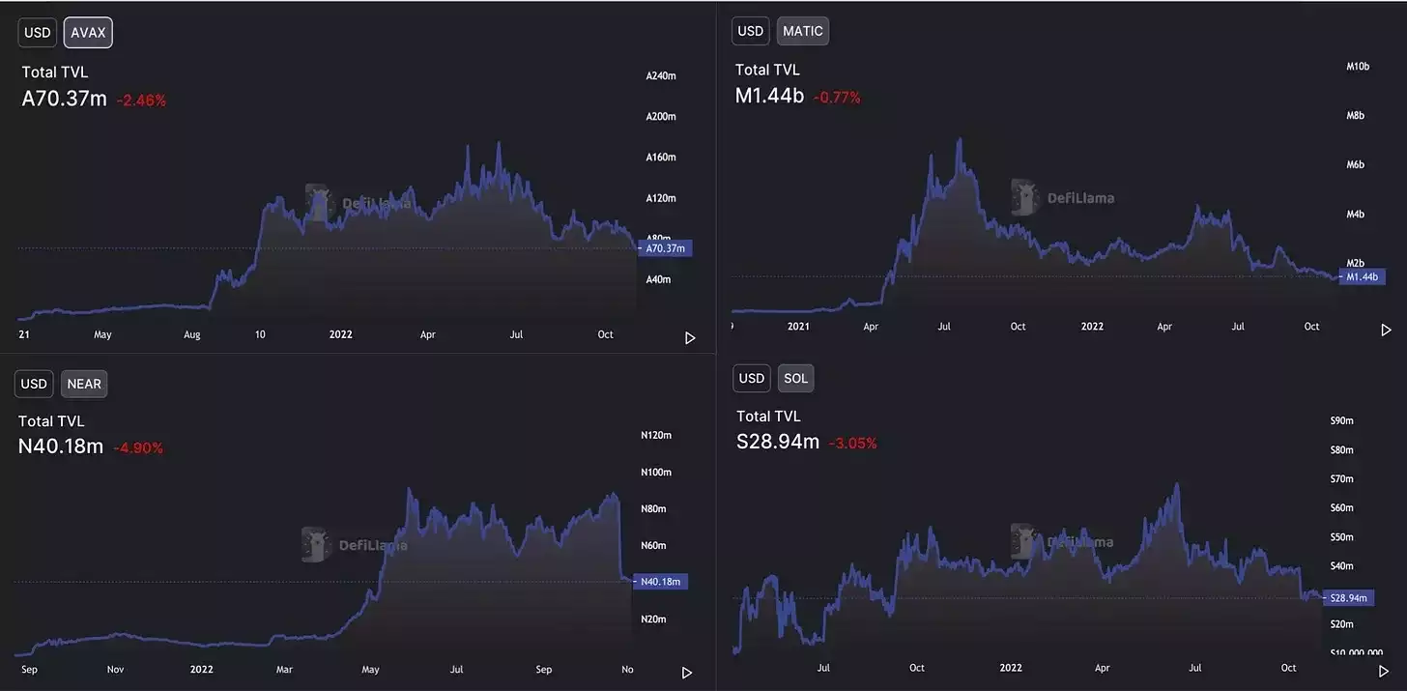Click the DefiLlama llama icon on the MATIC chart
Image resolution: width=1407 pixels, height=691 pixels.
1025,197
